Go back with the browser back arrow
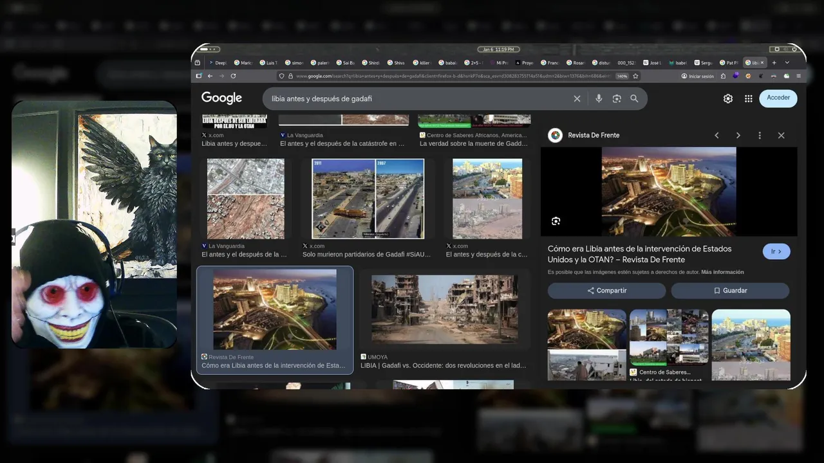The width and height of the screenshot is (824, 463). click(210, 76)
